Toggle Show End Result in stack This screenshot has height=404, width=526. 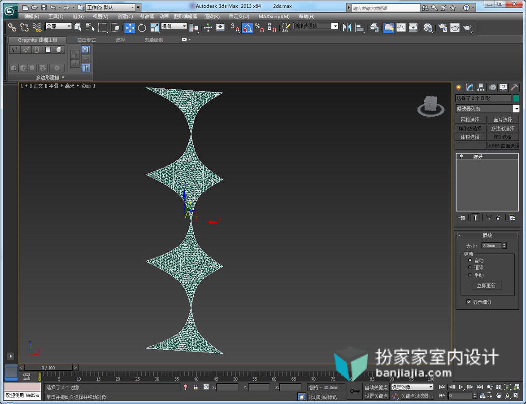click(x=475, y=218)
